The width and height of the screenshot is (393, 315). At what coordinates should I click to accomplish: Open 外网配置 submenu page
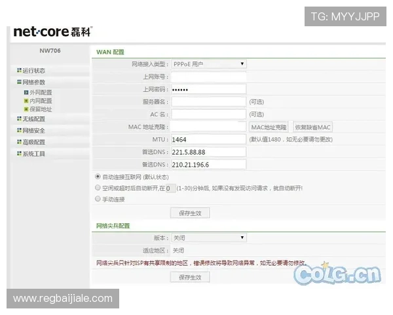pyautogui.click(x=41, y=93)
